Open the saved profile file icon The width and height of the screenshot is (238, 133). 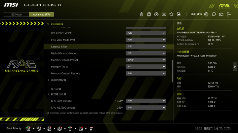click(x=179, y=15)
